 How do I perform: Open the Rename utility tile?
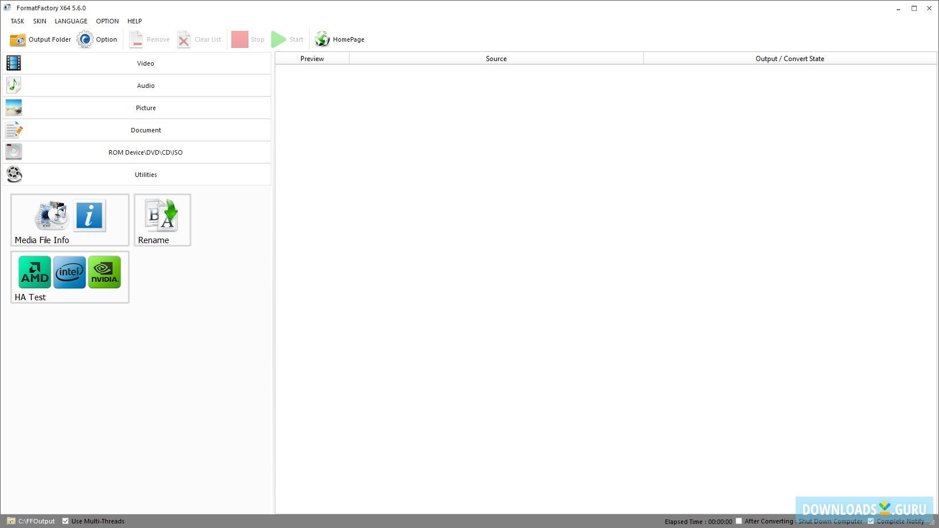(162, 220)
